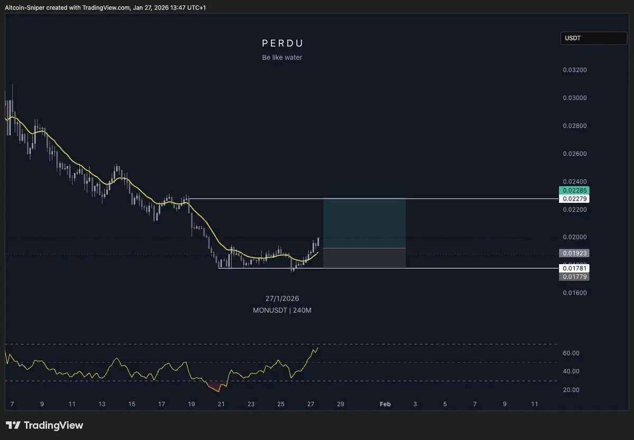Image resolution: width=634 pixels, height=440 pixels.
Task: Select the 0.02279 price label
Action: [x=574, y=199]
